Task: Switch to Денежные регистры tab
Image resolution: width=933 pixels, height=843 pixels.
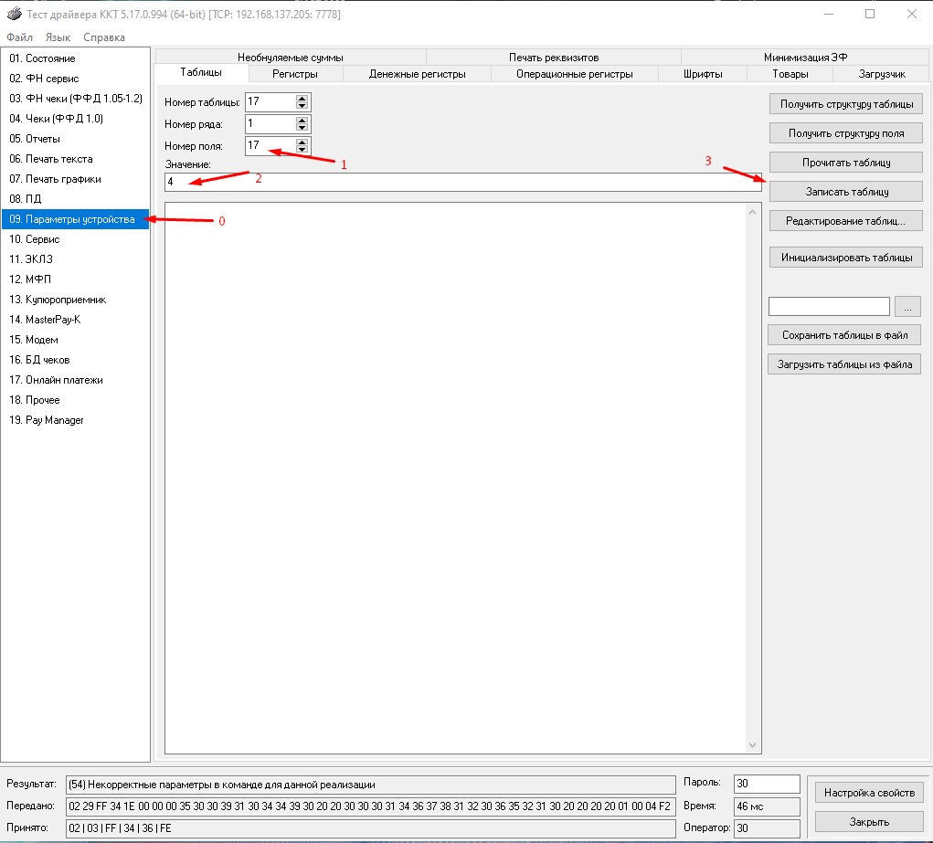Action: point(417,74)
